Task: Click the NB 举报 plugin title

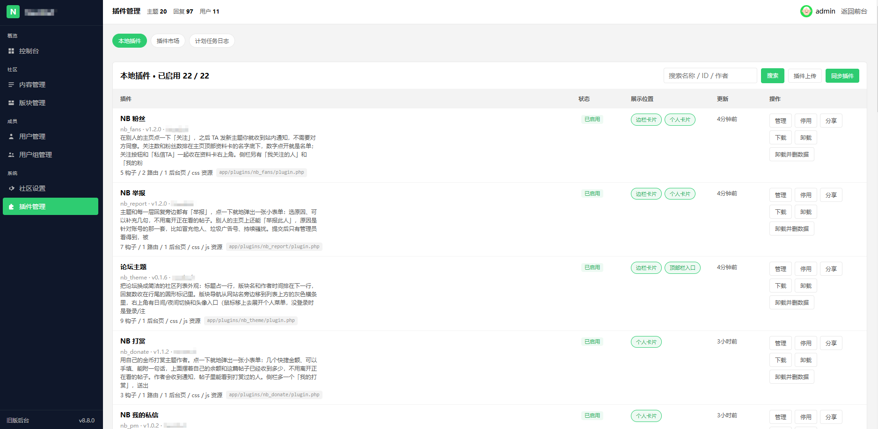Action: (133, 193)
